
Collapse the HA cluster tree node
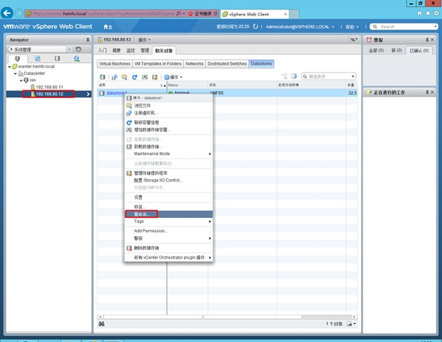click(21, 80)
